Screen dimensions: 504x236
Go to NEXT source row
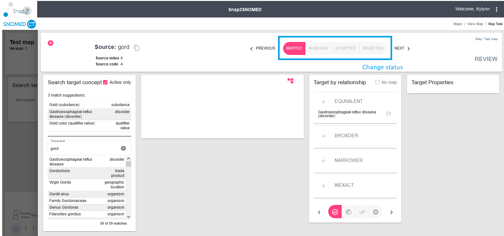click(x=402, y=48)
